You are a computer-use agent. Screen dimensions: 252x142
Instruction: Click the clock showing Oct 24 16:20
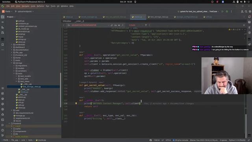point(126,2)
